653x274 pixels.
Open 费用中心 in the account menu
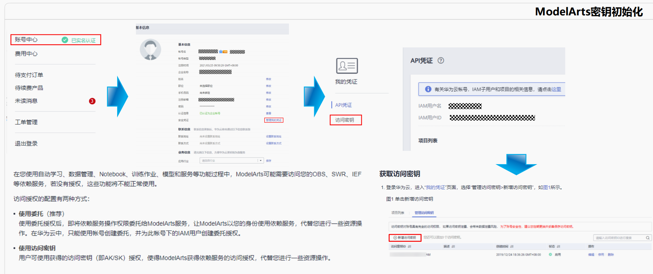coord(26,54)
